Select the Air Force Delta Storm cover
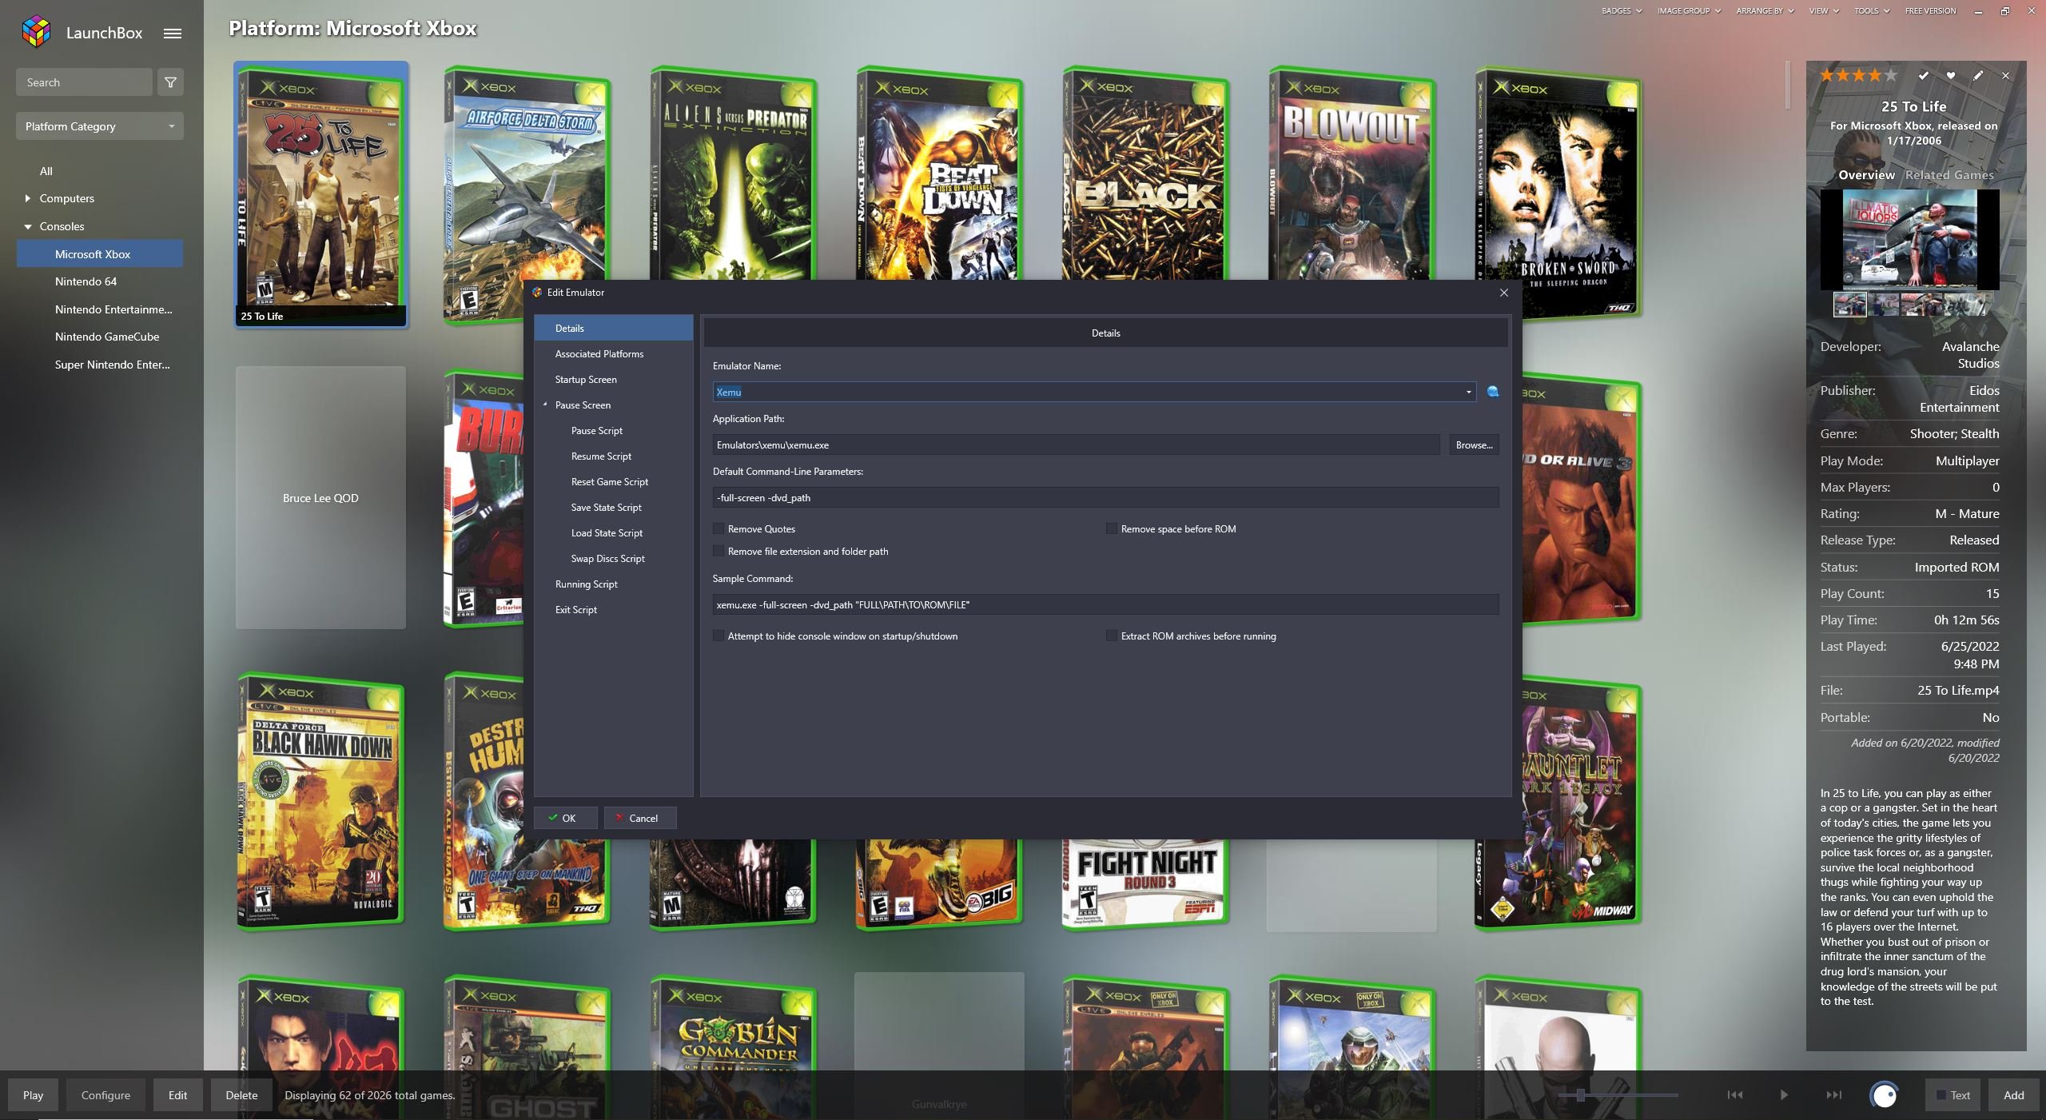Screen dimensions: 2046x1120 coord(526,194)
